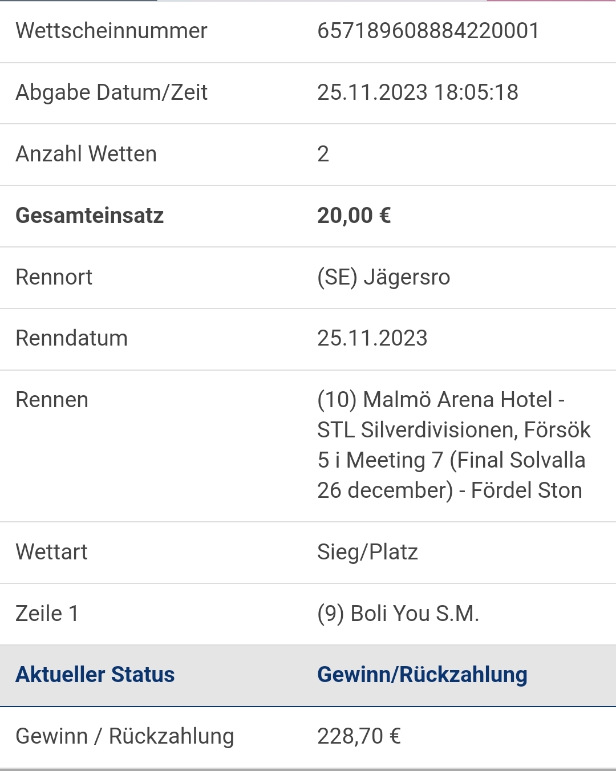616x771 pixels.
Task: Select the Wettscheinnummer value 657189608884220001
Action: coord(428,31)
